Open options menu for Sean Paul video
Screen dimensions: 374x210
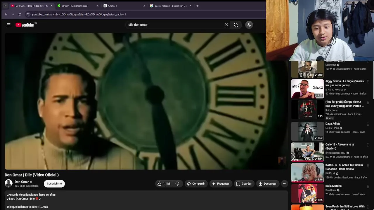pos(368,207)
